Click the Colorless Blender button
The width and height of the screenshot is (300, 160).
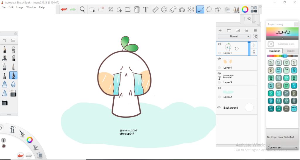coord(271,44)
